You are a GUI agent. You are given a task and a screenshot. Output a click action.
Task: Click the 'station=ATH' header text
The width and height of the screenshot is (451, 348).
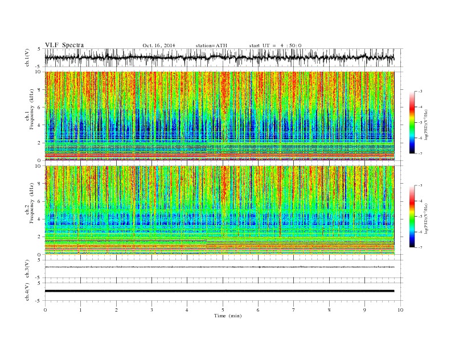(x=211, y=45)
